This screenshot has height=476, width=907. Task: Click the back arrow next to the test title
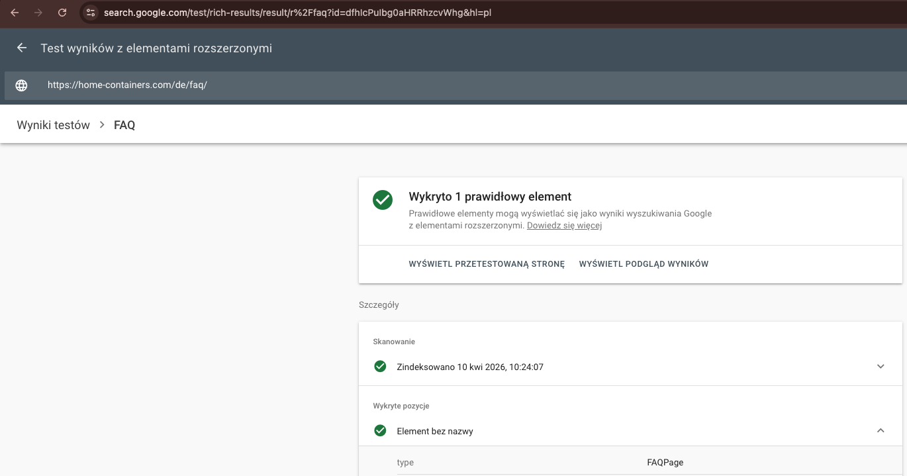pos(22,48)
